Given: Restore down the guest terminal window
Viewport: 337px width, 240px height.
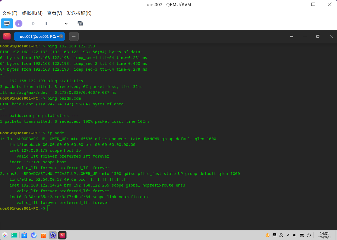Looking at the screenshot, I should (318, 36).
